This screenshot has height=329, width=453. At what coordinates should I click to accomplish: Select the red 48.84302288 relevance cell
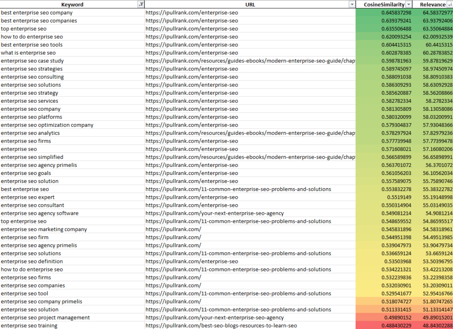click(x=434, y=325)
